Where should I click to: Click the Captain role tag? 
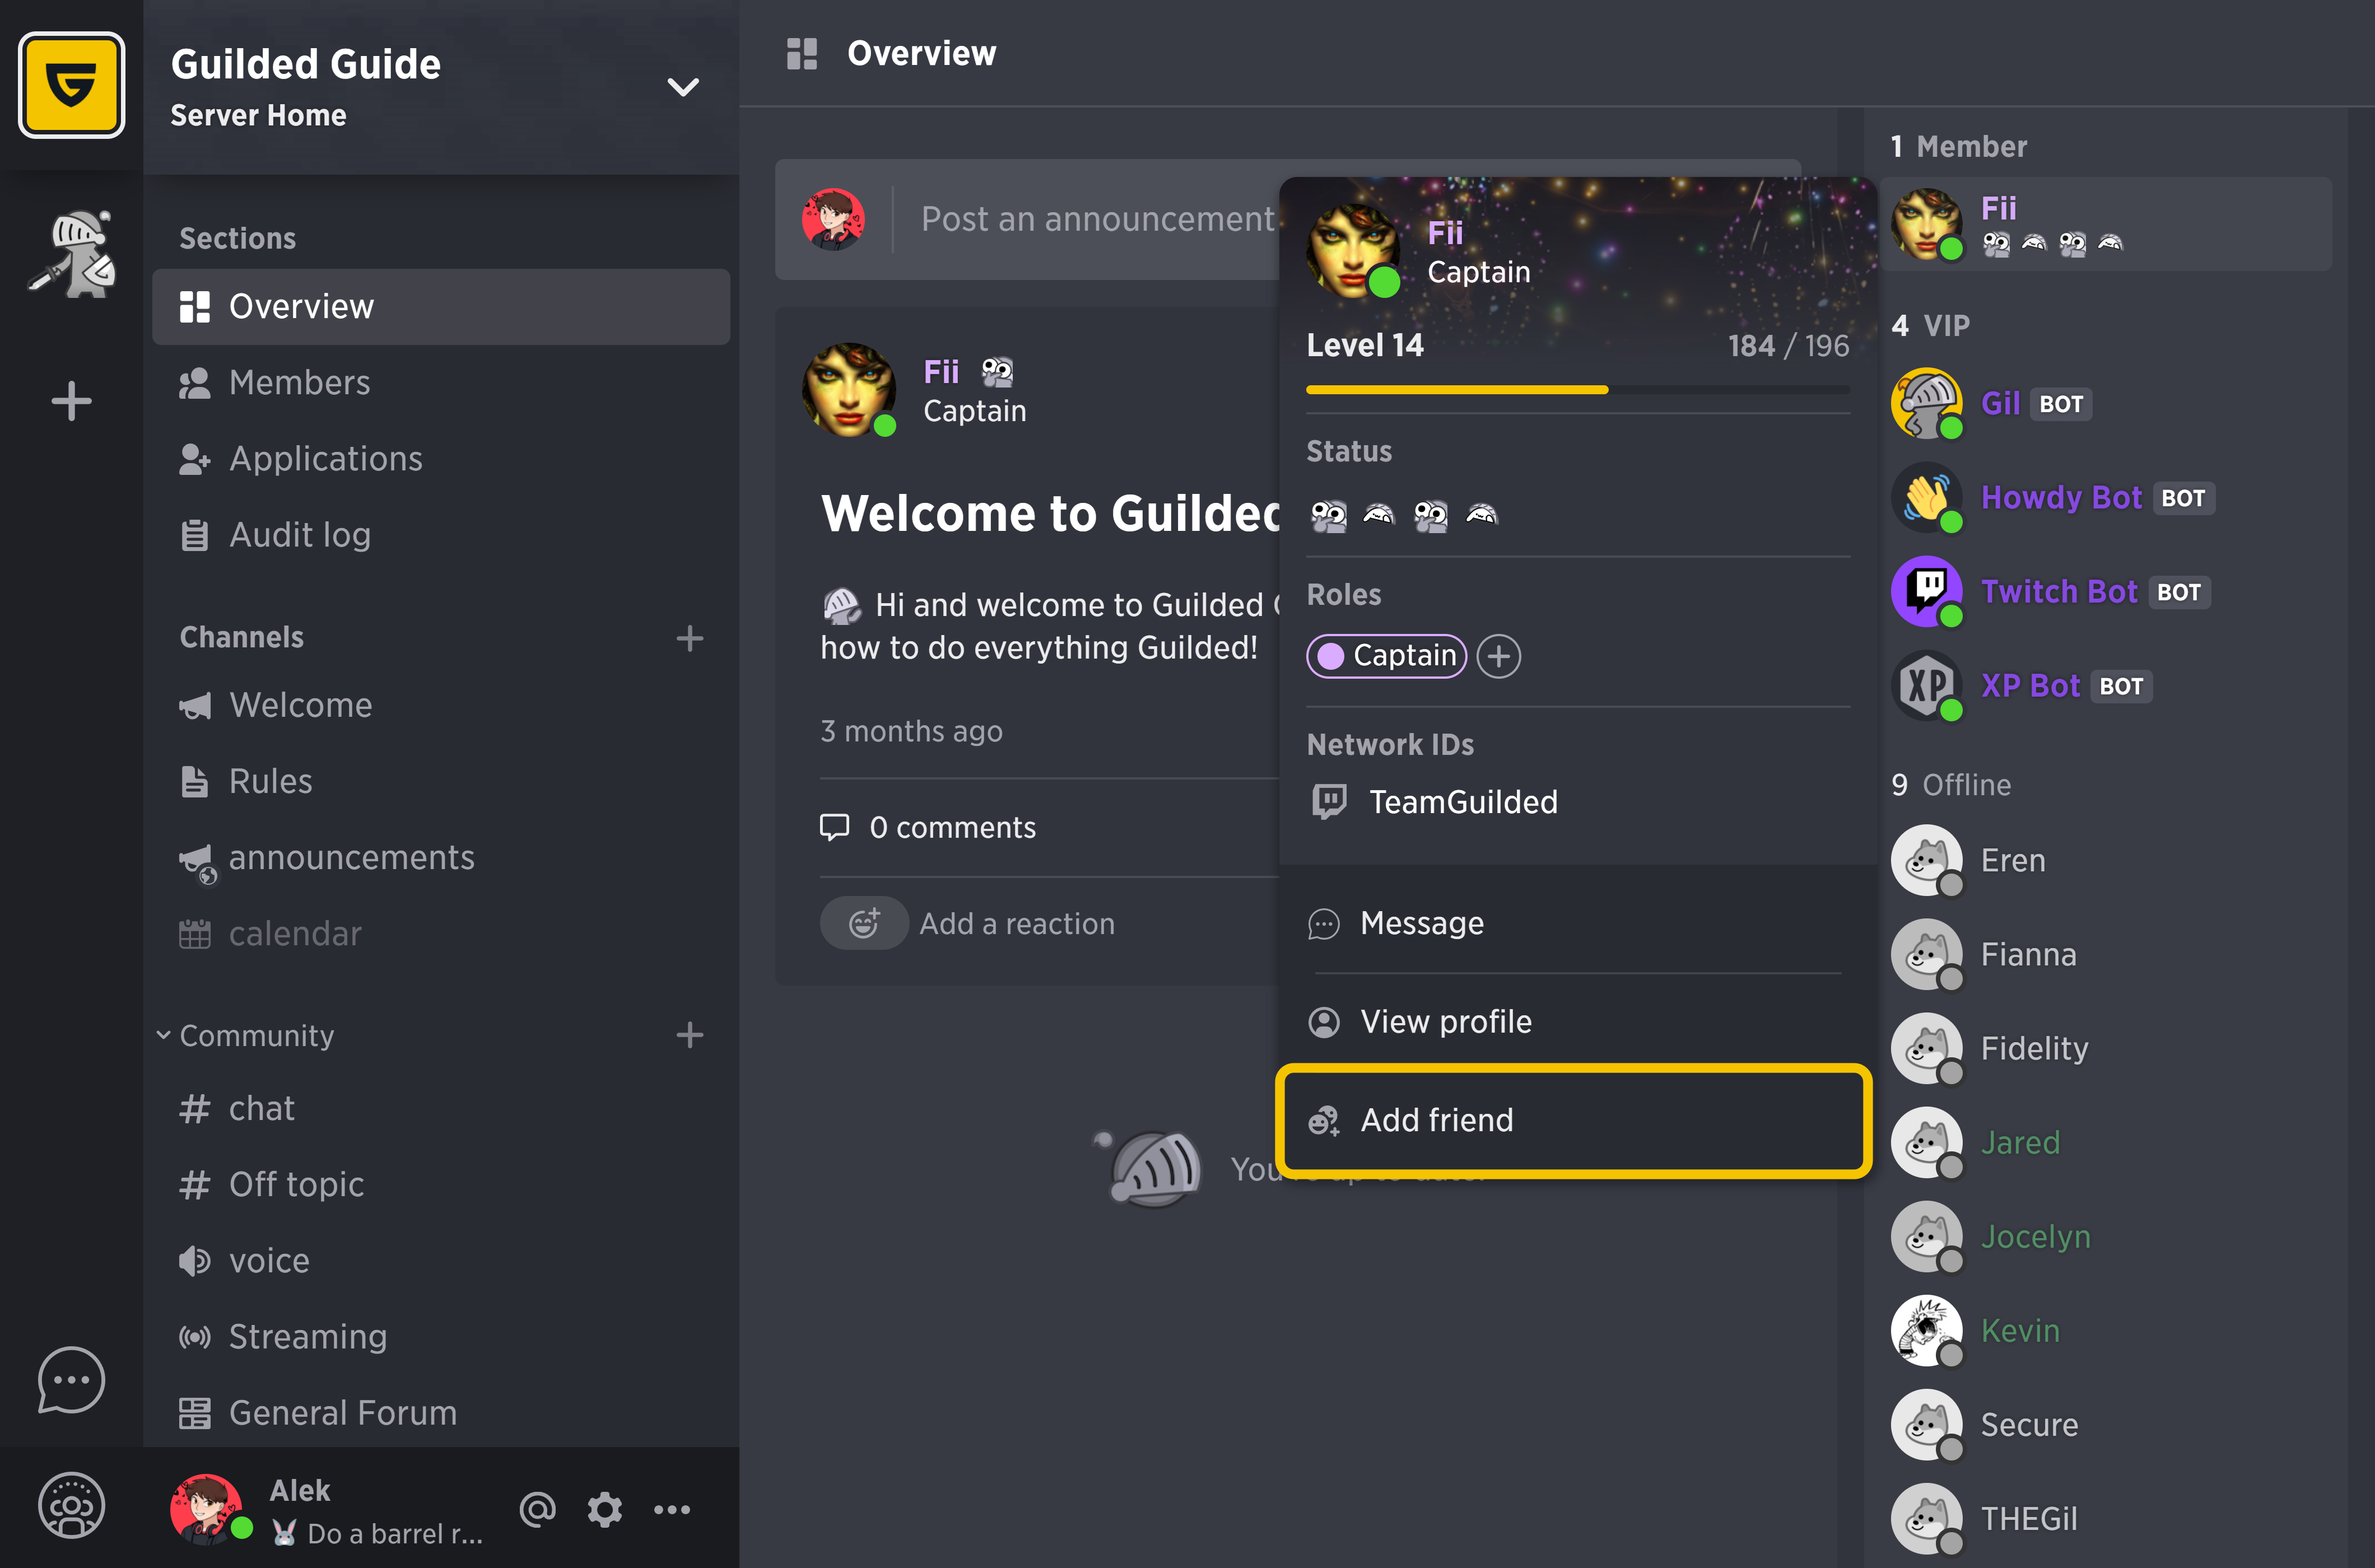(x=1386, y=656)
